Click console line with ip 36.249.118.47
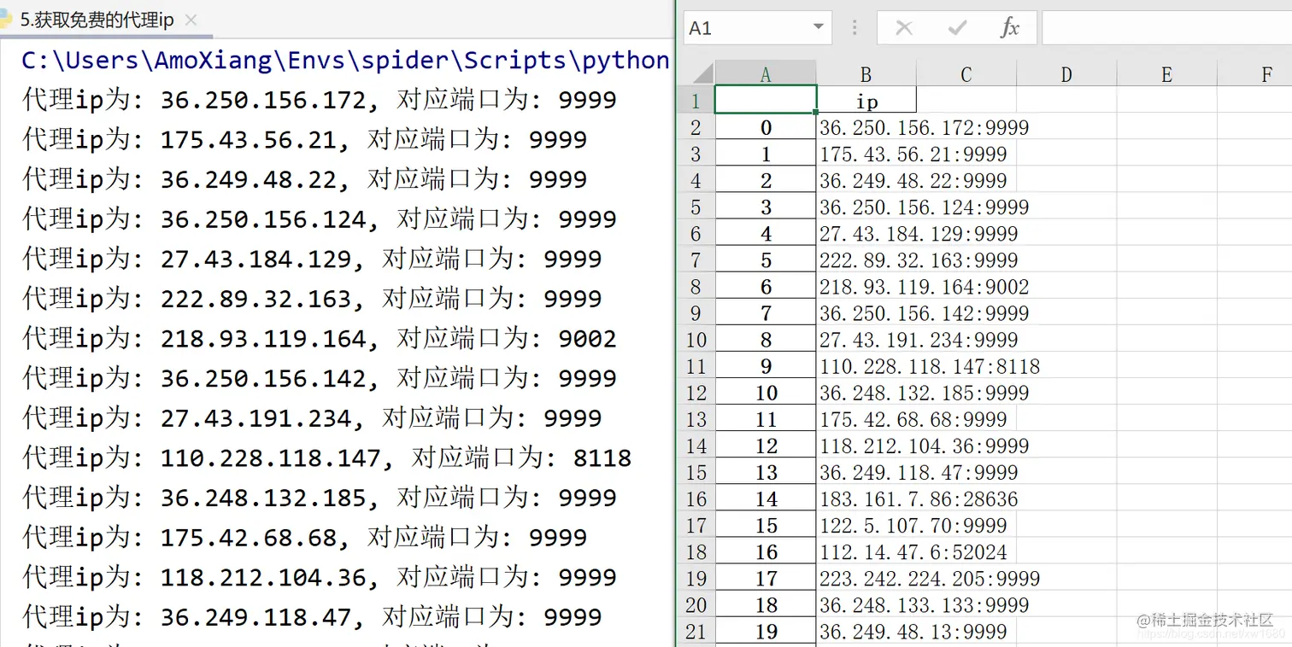 [312, 617]
